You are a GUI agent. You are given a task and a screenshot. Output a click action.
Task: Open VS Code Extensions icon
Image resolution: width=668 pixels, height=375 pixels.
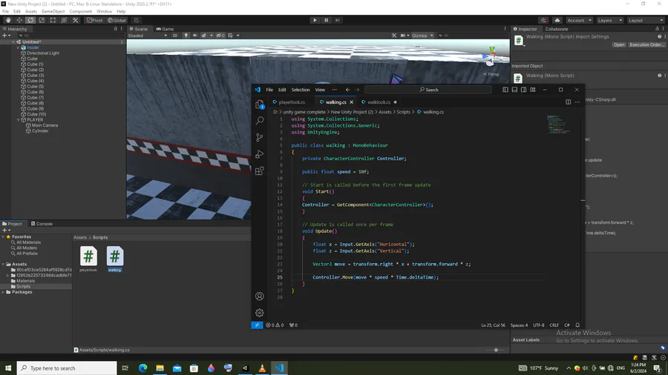[x=260, y=171]
